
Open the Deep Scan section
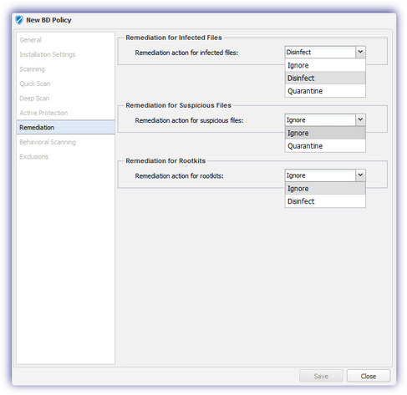(34, 99)
